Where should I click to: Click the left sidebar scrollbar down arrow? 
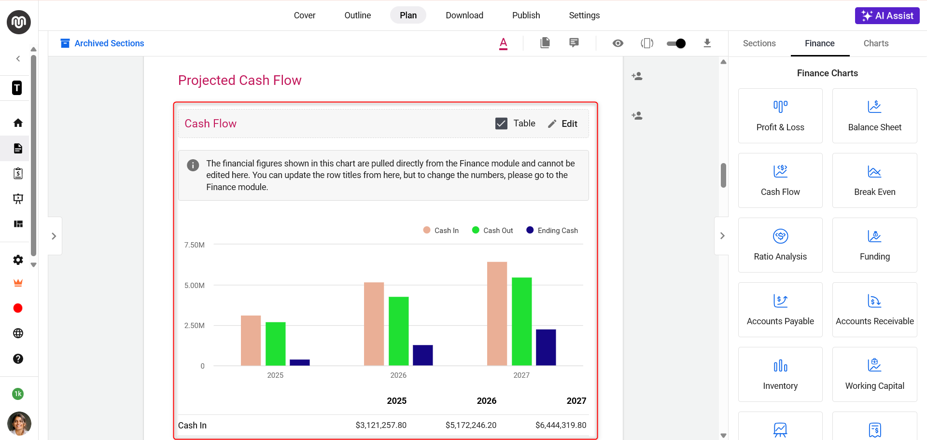point(33,265)
